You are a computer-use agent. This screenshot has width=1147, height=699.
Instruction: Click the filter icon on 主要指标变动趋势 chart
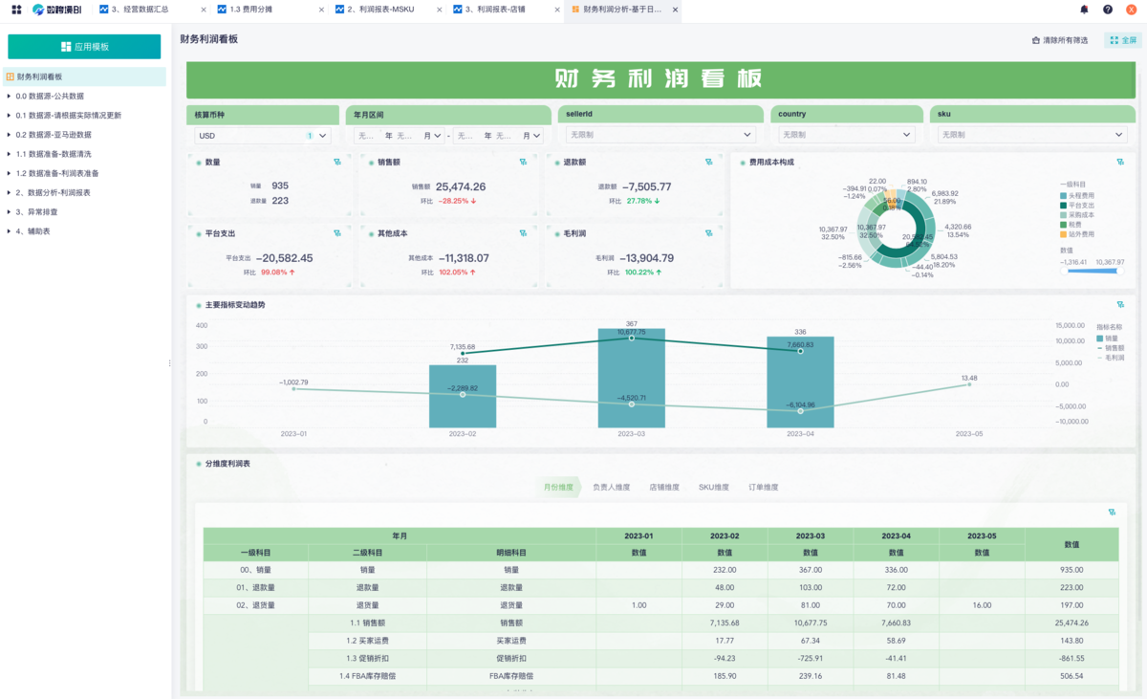[1120, 305]
